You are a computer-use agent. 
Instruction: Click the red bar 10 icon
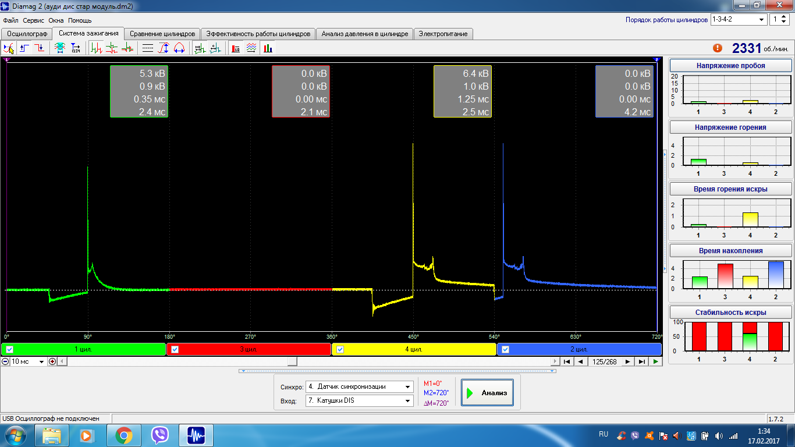(236, 48)
